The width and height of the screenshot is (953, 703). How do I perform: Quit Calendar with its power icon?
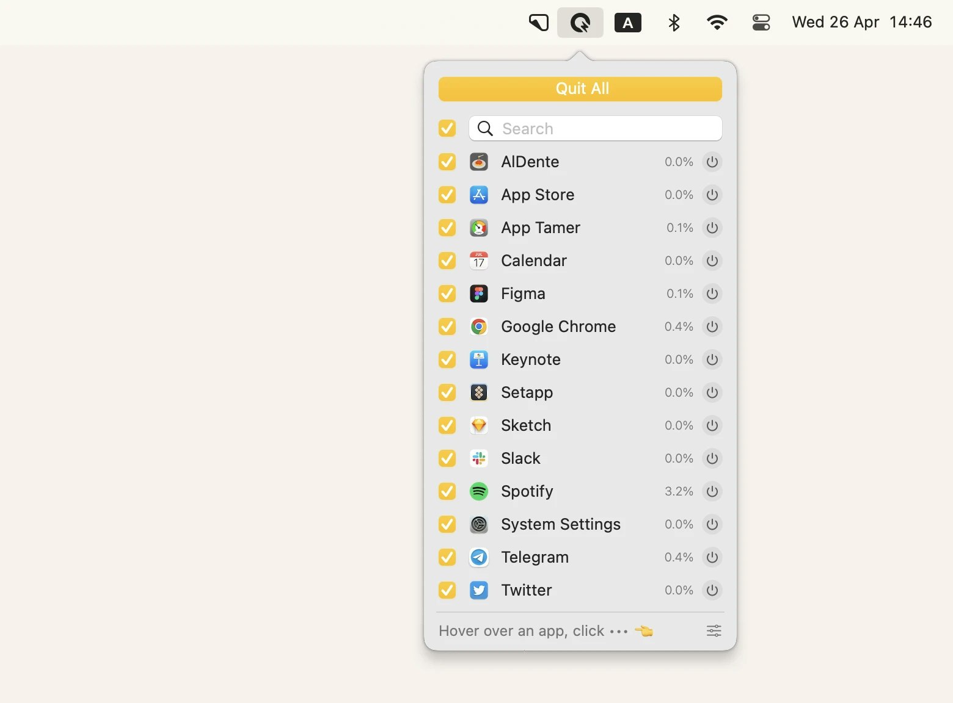712,261
